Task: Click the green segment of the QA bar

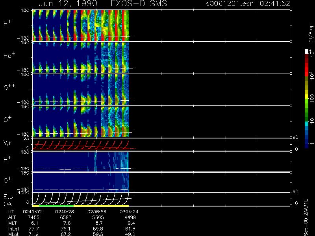Action: [x=56, y=206]
